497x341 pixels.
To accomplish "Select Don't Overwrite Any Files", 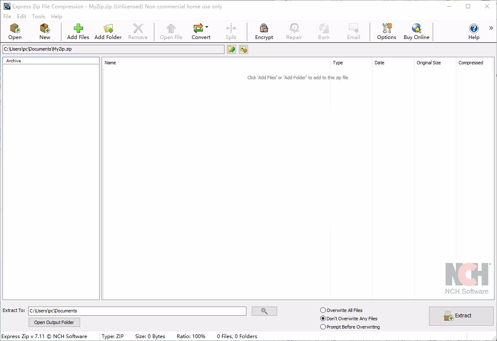I will pyautogui.click(x=323, y=318).
